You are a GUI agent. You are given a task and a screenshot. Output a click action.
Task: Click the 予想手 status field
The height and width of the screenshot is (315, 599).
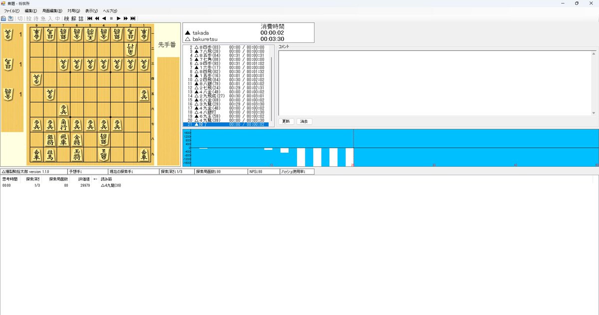[87, 171]
